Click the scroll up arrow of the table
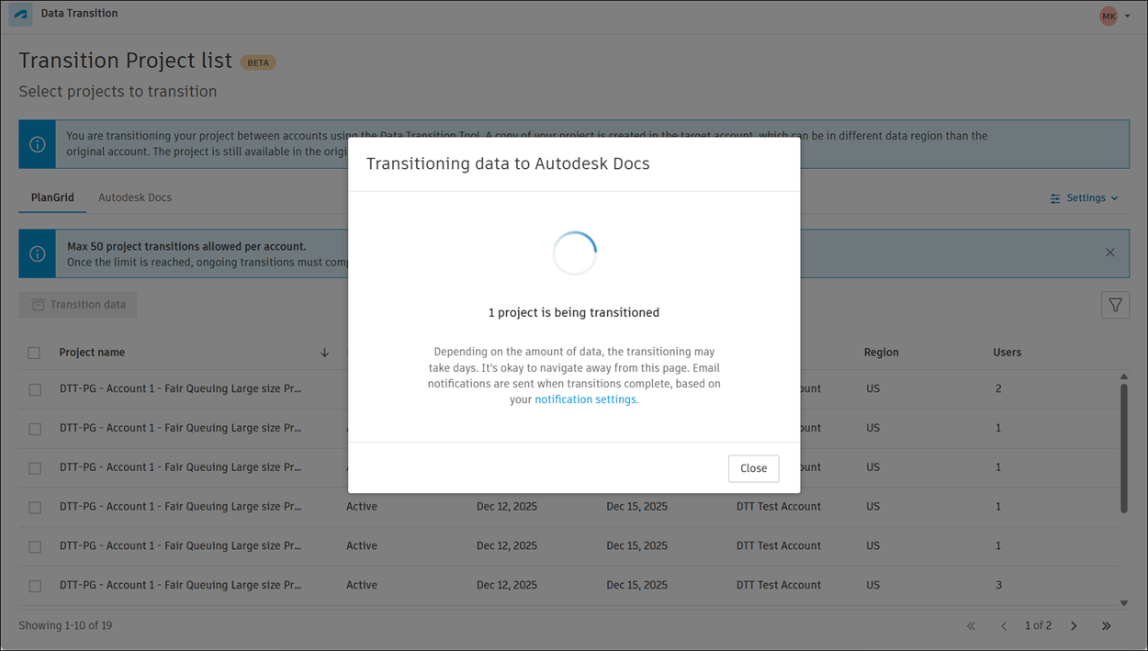Image resolution: width=1148 pixels, height=651 pixels. [1123, 376]
